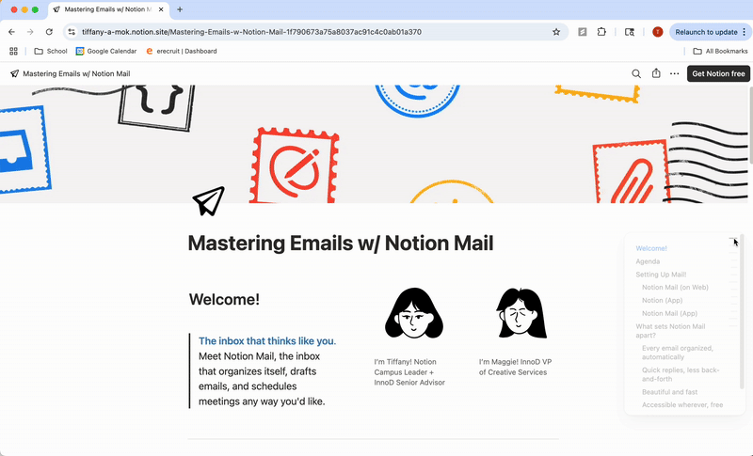This screenshot has height=456, width=753.
Task: Click Tiffany's avatar illustration
Action: coord(414,313)
